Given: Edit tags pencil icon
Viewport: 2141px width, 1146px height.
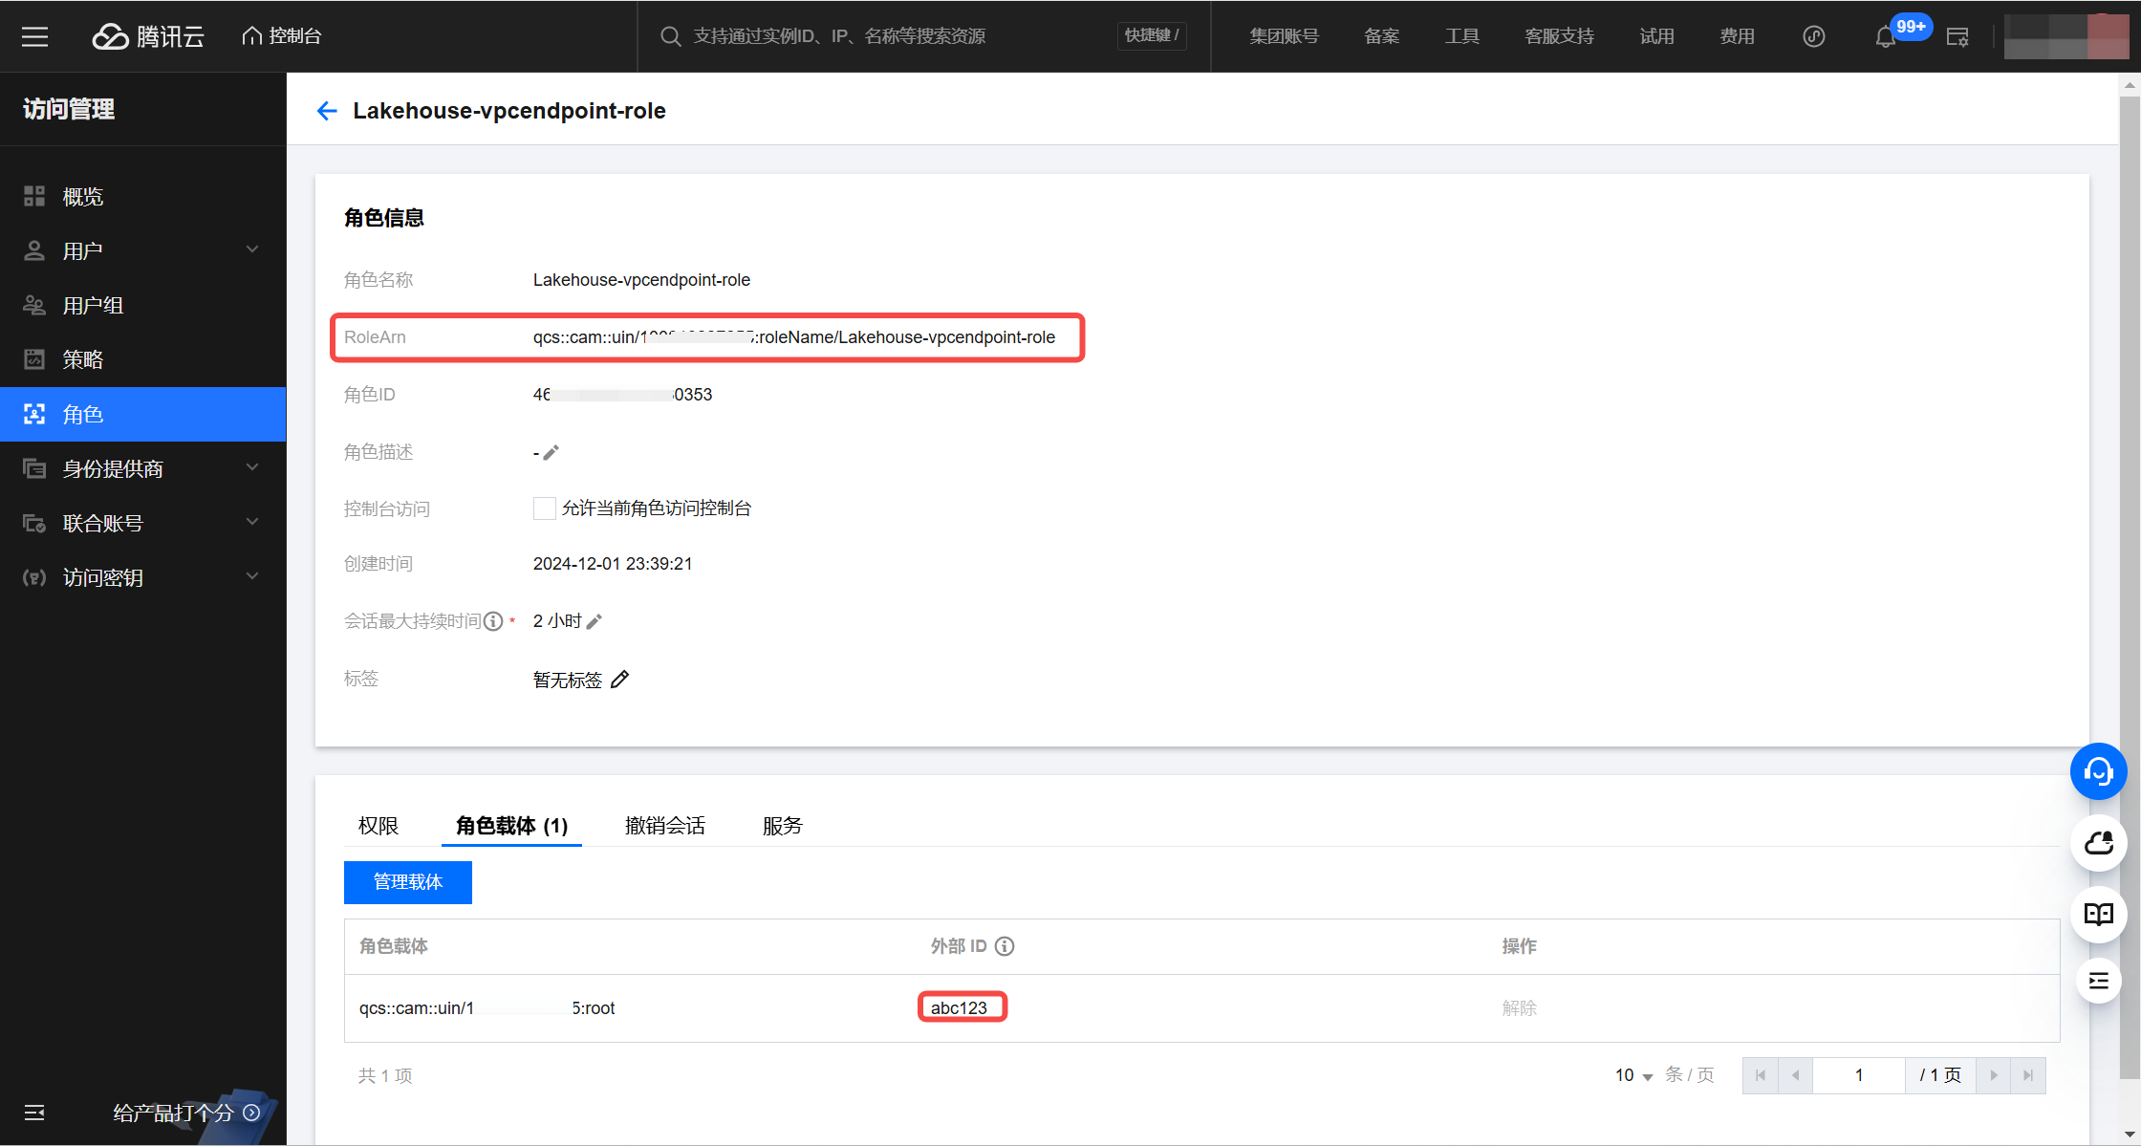Looking at the screenshot, I should pyautogui.click(x=620, y=680).
